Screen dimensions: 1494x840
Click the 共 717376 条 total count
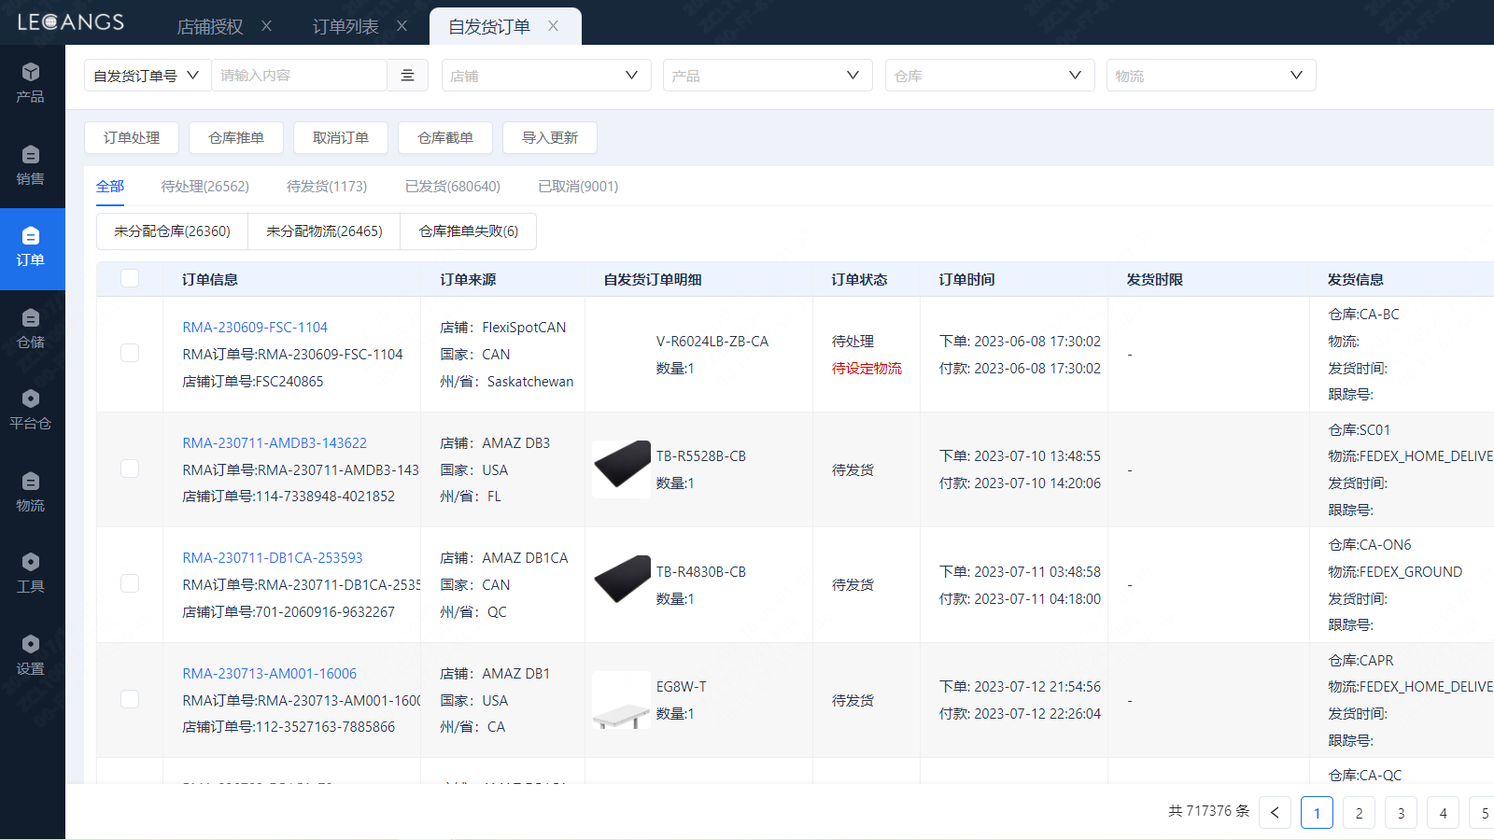pyautogui.click(x=1208, y=811)
